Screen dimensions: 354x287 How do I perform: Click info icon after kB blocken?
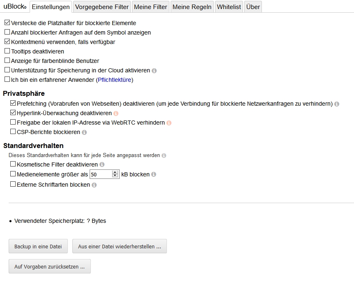154,174
